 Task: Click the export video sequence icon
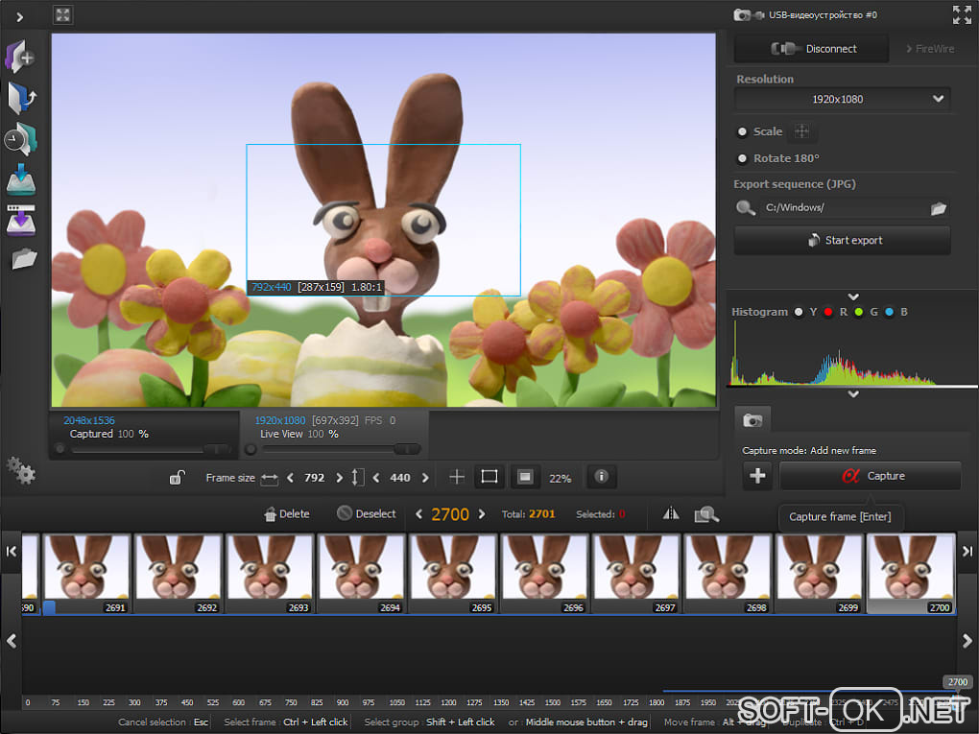click(20, 220)
